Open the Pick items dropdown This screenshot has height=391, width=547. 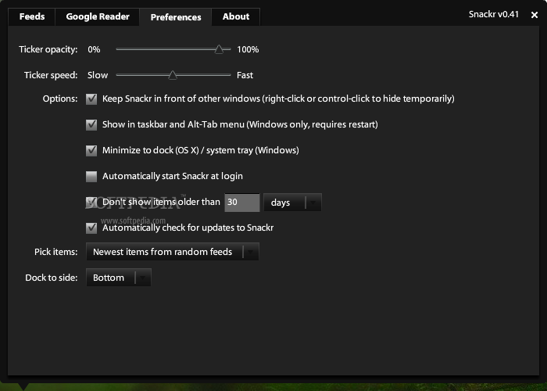172,252
